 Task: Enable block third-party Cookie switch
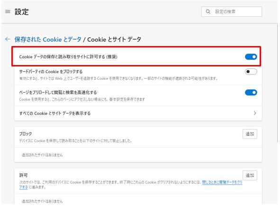251,72
